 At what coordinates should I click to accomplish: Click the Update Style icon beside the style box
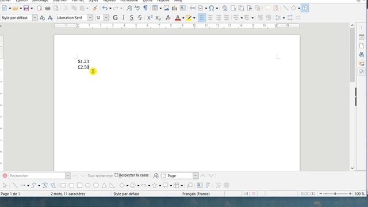click(42, 18)
